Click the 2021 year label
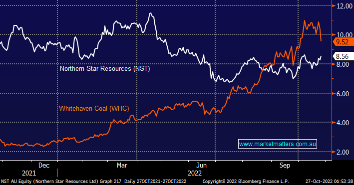354x185 pixels. 29,173
